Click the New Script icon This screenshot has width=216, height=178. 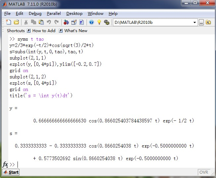[9, 22]
